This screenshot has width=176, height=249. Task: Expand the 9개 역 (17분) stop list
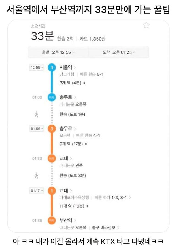tap(73, 144)
